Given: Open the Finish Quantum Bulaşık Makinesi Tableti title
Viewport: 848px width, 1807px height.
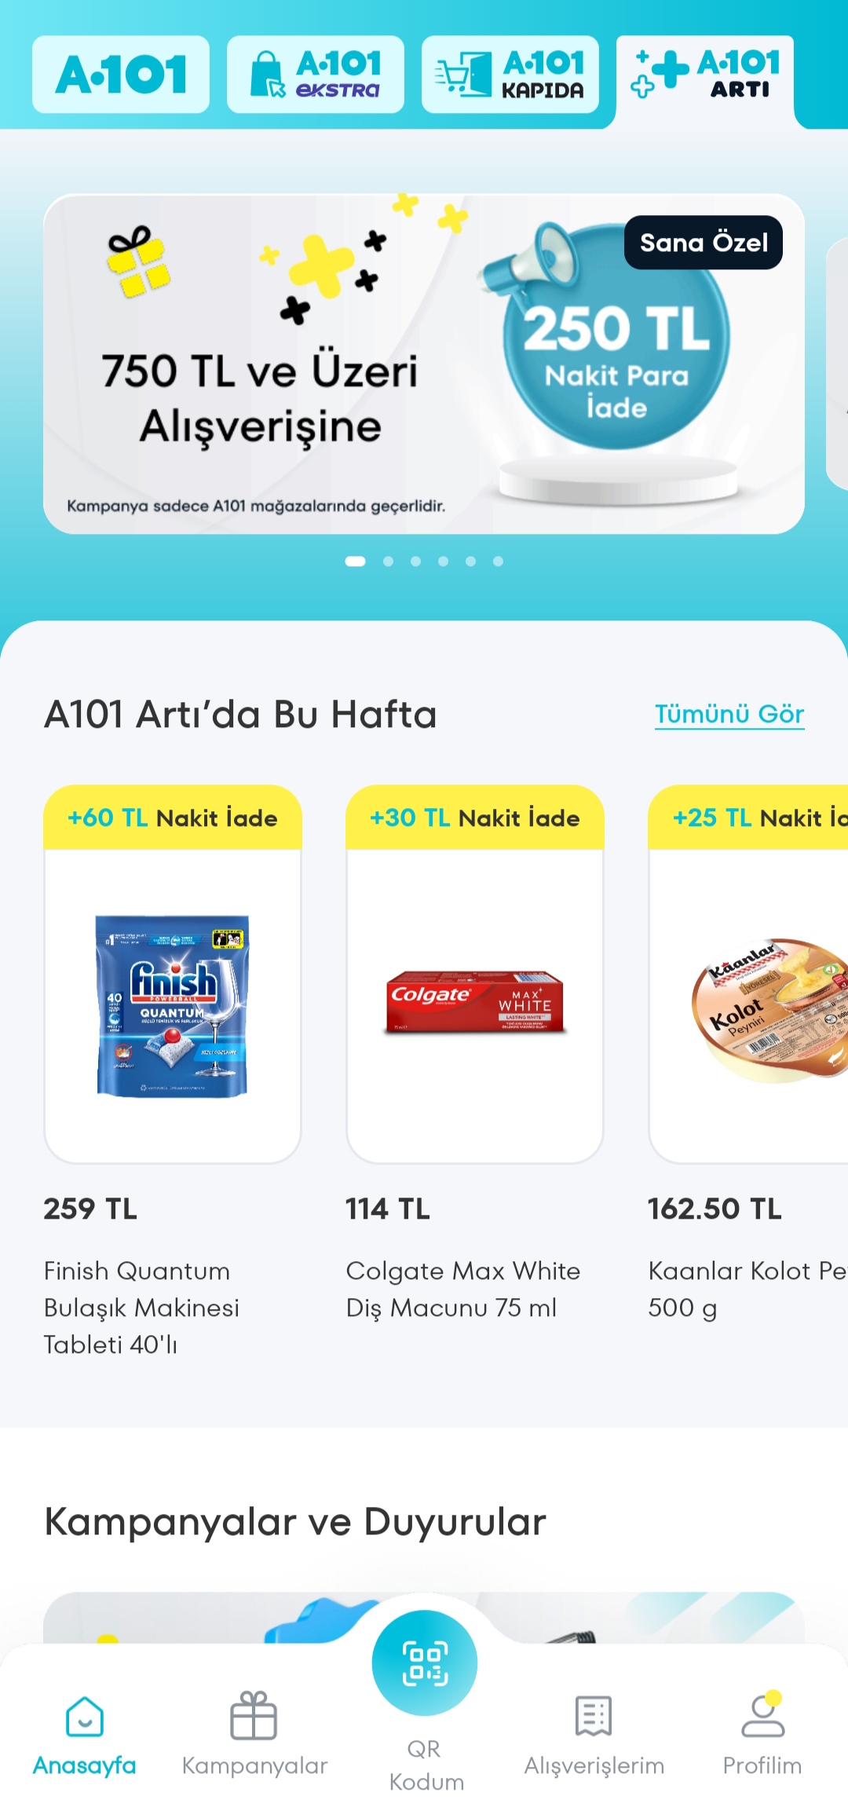Looking at the screenshot, I should coord(141,1308).
